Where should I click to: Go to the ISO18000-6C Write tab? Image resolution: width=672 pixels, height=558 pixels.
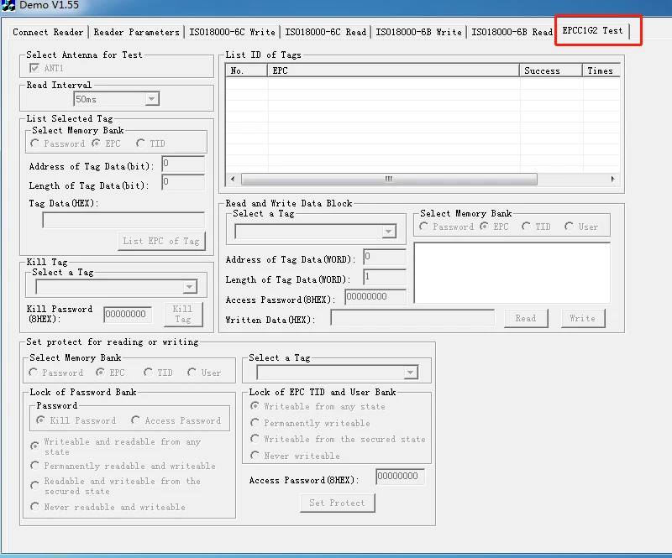pos(232,32)
